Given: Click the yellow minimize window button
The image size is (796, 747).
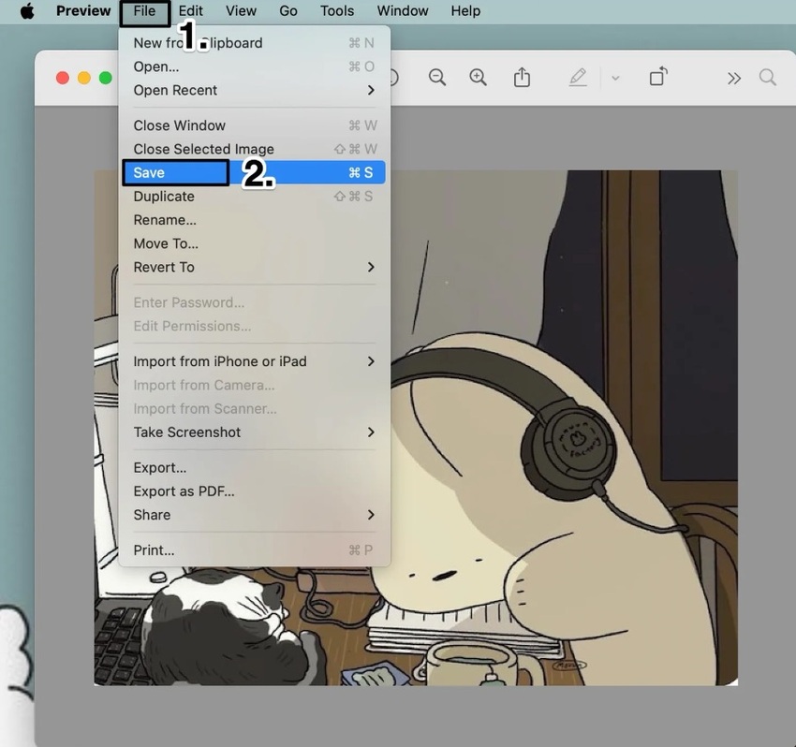Looking at the screenshot, I should click(84, 78).
